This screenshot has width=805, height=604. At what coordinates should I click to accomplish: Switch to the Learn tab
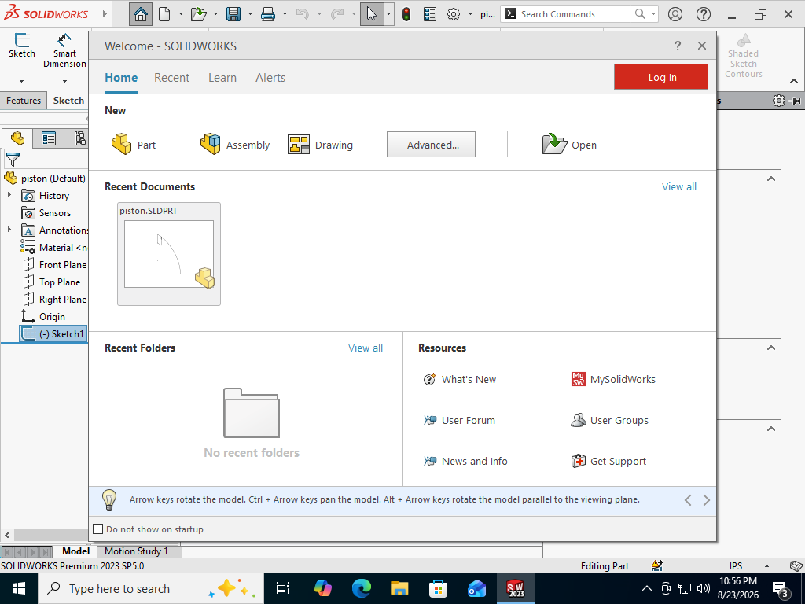(x=222, y=78)
